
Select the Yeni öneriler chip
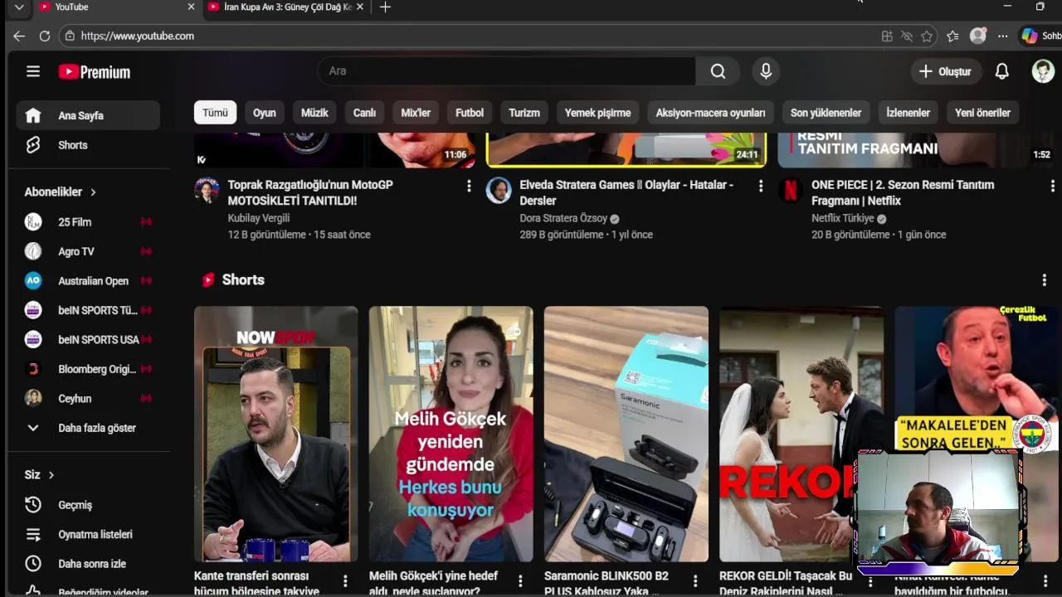coord(982,113)
